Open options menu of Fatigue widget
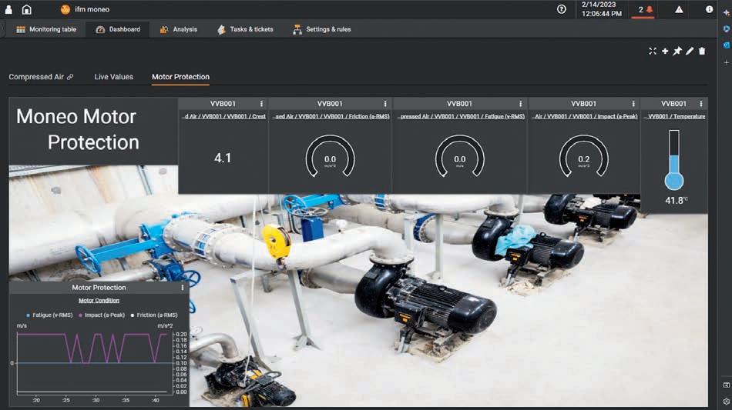The image size is (732, 410). pyautogui.click(x=521, y=104)
